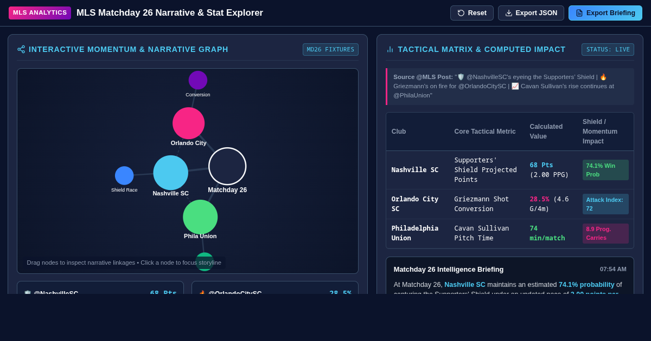
Task: Select the green Phila Union node
Action: coord(200,217)
